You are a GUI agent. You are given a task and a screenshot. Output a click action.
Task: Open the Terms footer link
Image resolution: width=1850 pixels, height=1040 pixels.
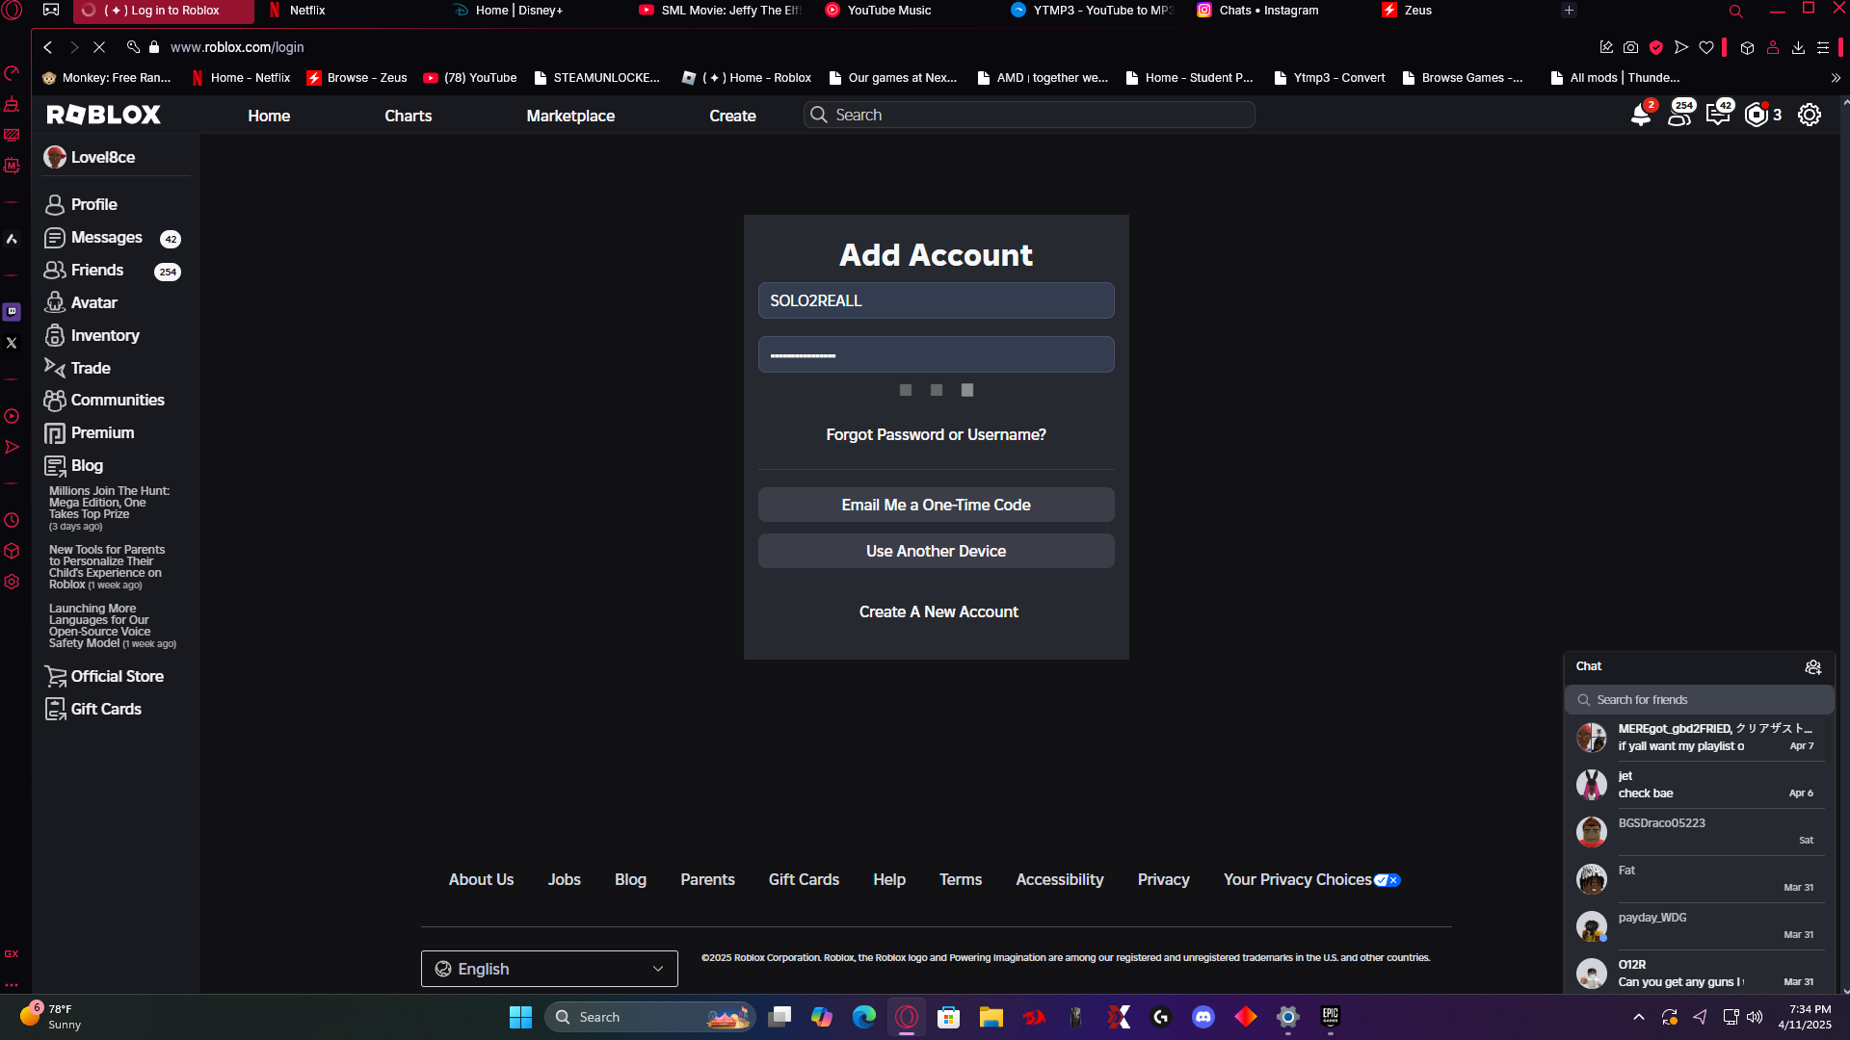click(x=961, y=879)
